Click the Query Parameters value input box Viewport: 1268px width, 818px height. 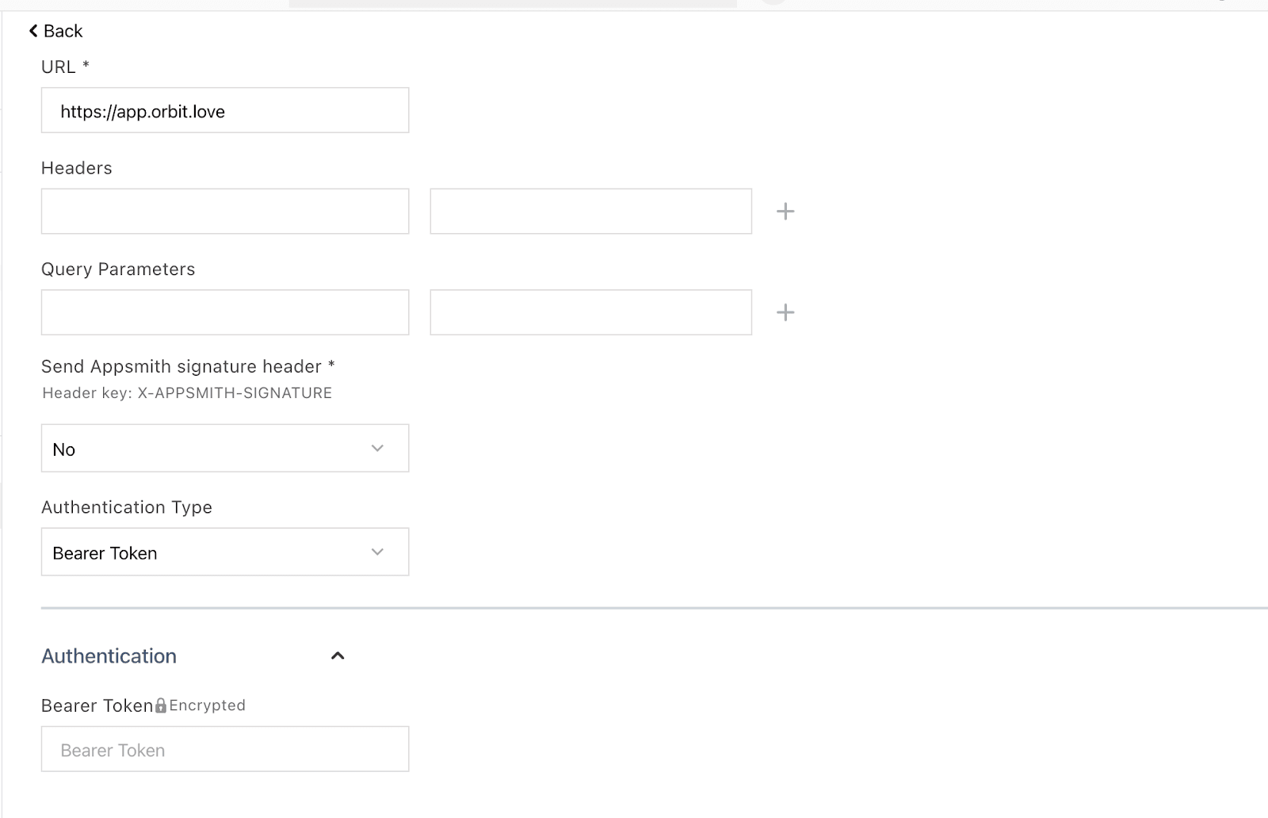point(590,312)
